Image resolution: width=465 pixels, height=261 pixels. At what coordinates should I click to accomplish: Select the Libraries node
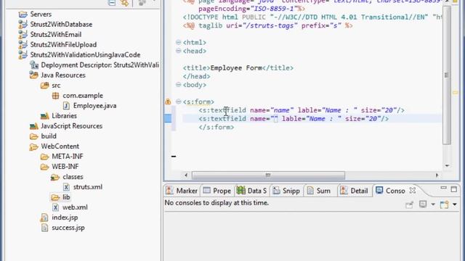(x=65, y=116)
